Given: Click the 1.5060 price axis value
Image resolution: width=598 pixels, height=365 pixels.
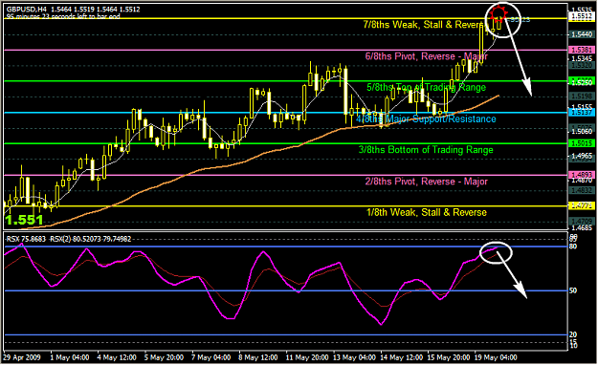Looking at the screenshot, I should point(582,132).
